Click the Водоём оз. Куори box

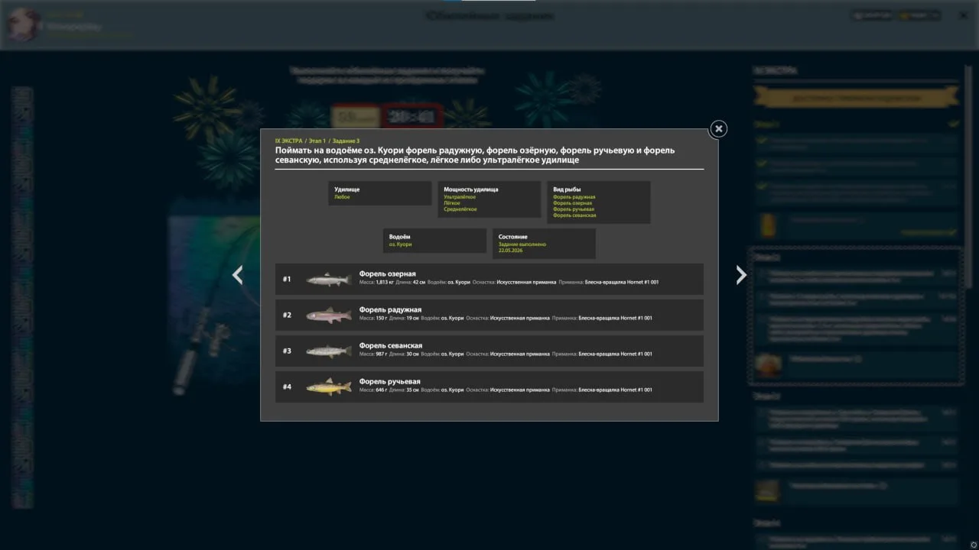click(x=434, y=241)
